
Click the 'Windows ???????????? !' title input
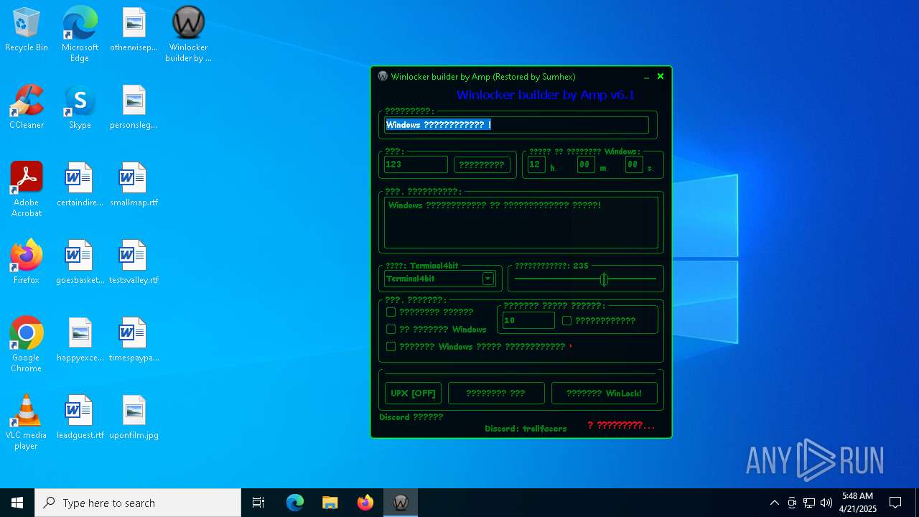(516, 125)
